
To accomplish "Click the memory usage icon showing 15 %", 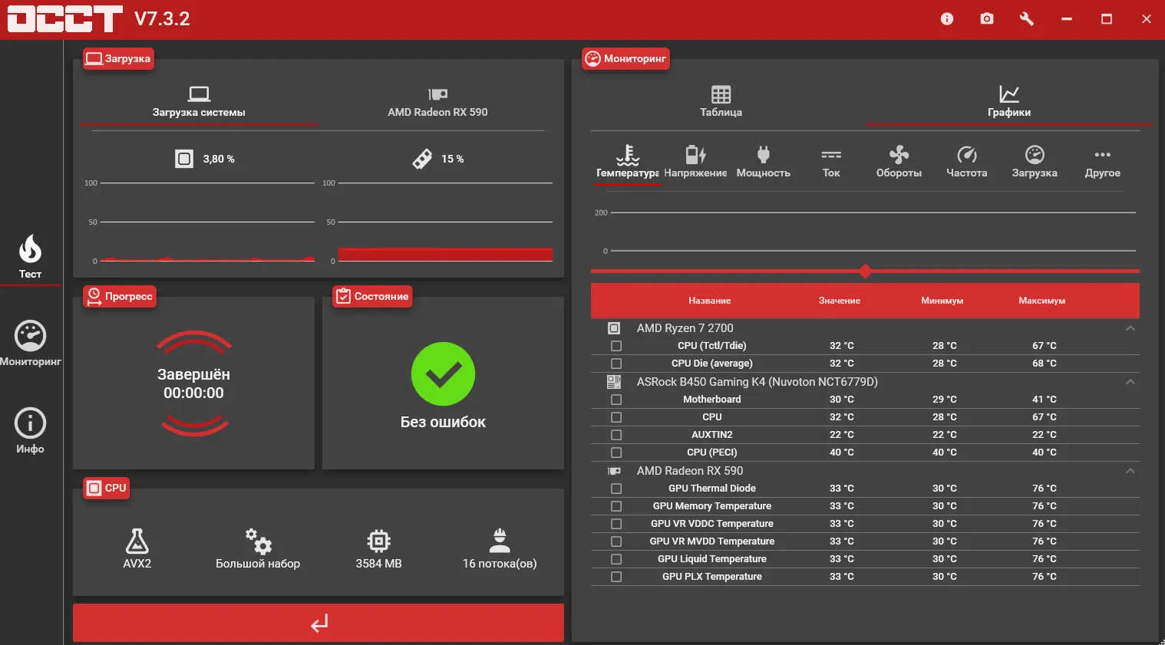I will pyautogui.click(x=422, y=159).
